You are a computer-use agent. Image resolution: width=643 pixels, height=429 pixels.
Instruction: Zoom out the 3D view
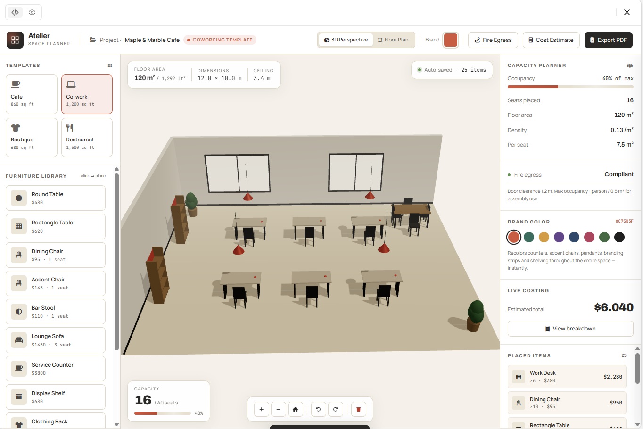[279, 409]
